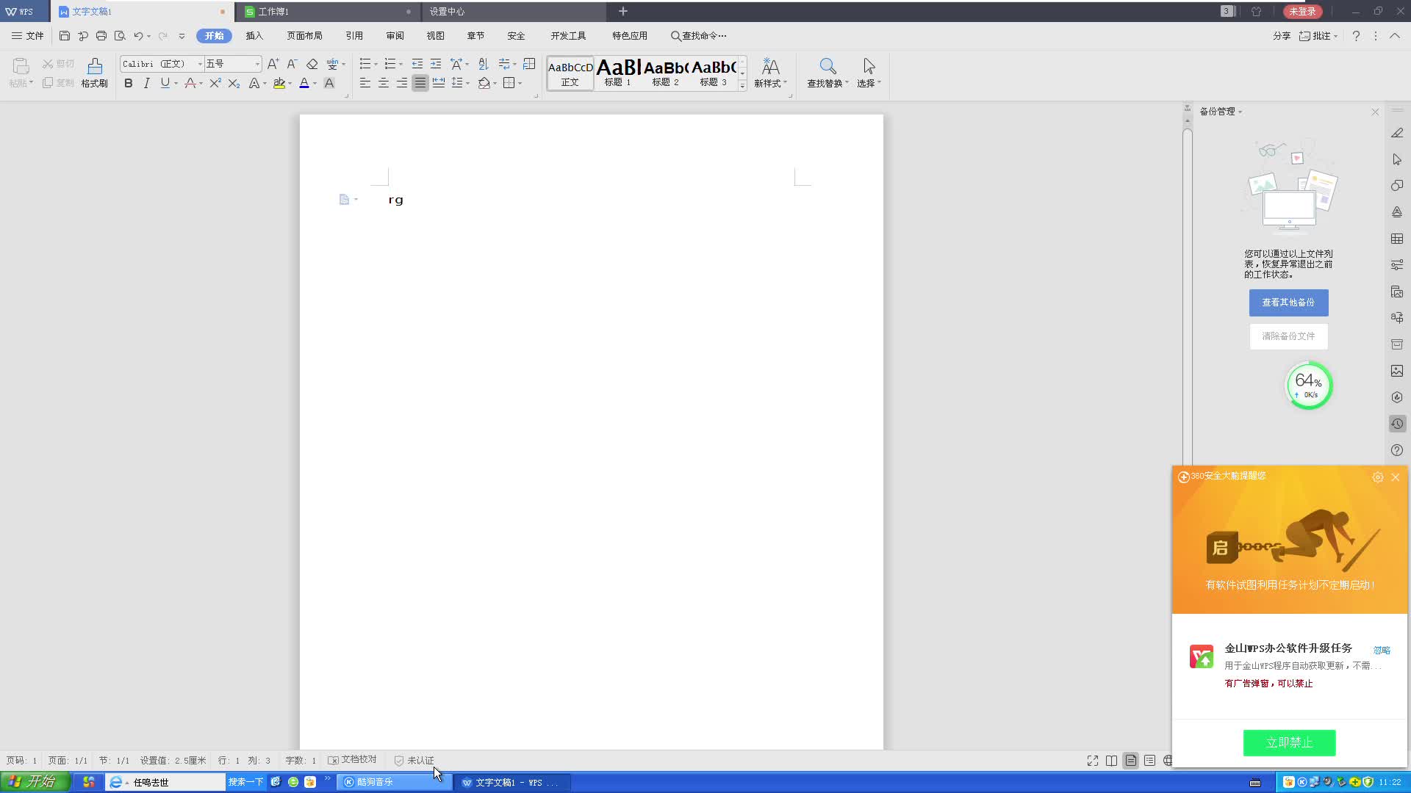The height and width of the screenshot is (793, 1411).
Task: Click the superscript X² icon
Action: [215, 84]
